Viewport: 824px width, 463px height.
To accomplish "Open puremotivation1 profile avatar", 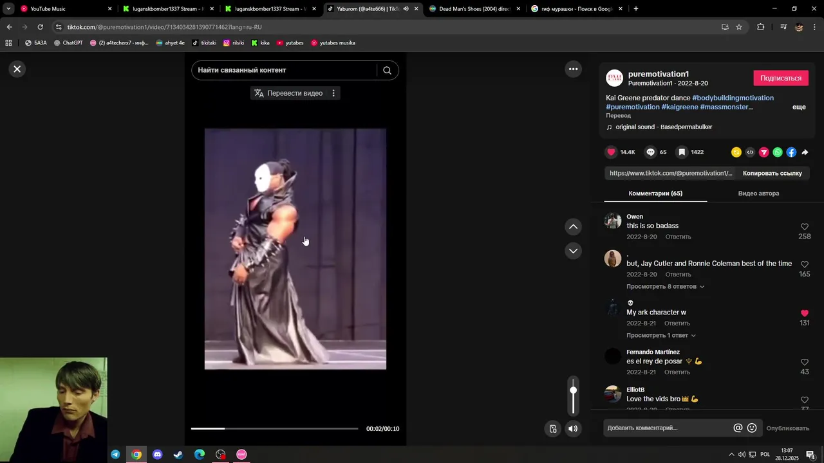I will (615, 78).
